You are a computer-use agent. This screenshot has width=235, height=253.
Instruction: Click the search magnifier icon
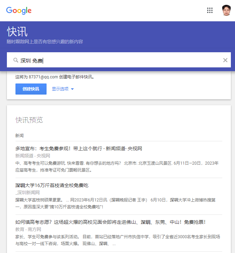16,60
